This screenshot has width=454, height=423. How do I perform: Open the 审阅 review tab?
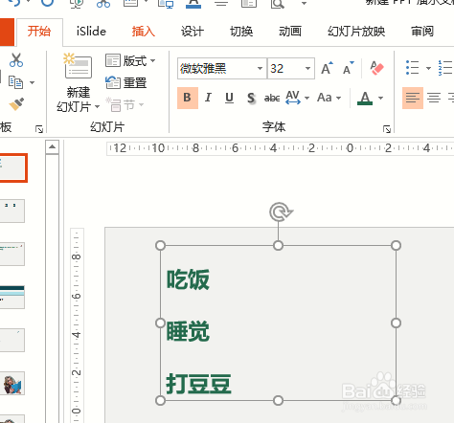[422, 32]
